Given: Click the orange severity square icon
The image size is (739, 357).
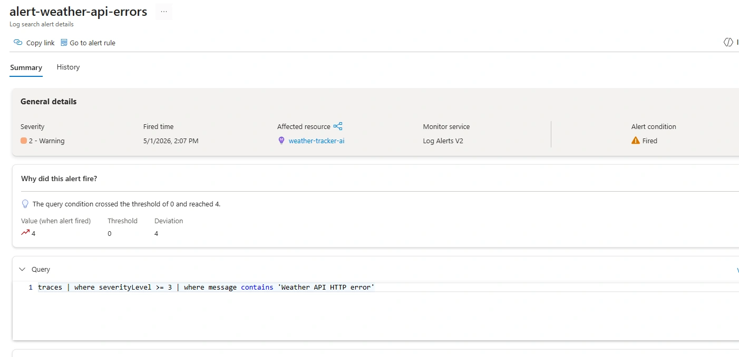Looking at the screenshot, I should point(24,141).
